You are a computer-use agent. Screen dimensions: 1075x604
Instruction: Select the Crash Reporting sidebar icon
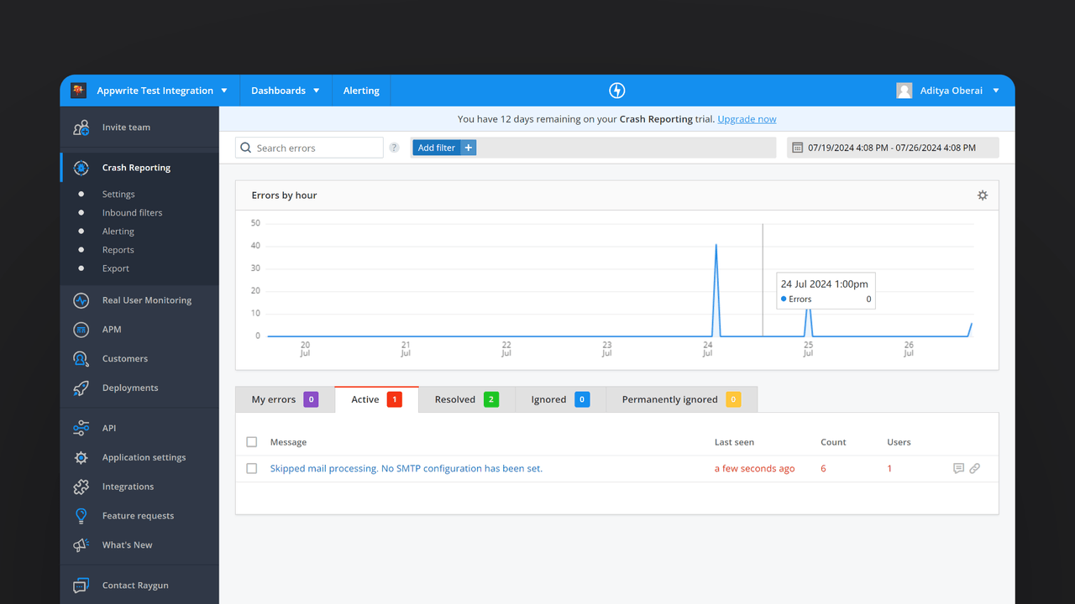pyautogui.click(x=81, y=168)
